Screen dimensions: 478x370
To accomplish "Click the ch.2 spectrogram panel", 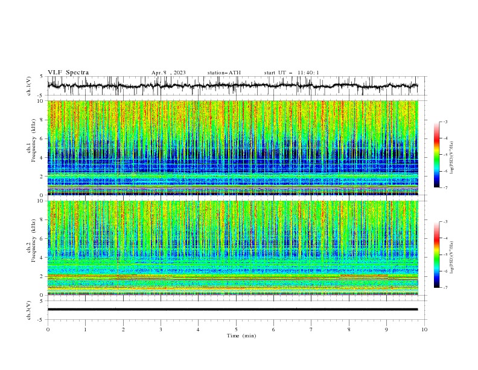I will (232, 248).
